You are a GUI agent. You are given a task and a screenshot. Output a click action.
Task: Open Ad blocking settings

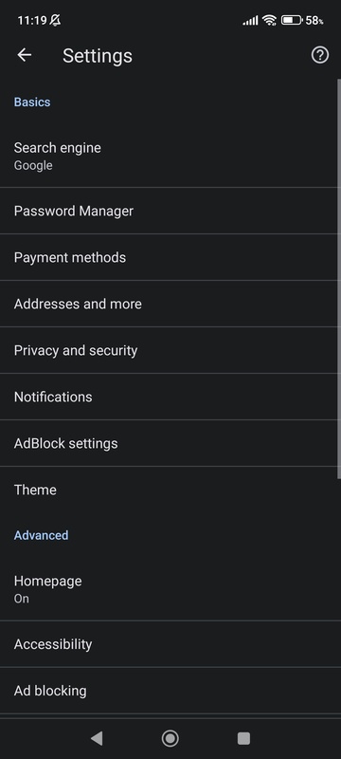170,691
